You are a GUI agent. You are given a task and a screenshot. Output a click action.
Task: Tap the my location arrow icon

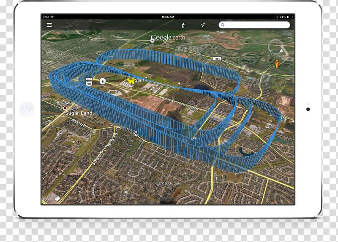[202, 25]
